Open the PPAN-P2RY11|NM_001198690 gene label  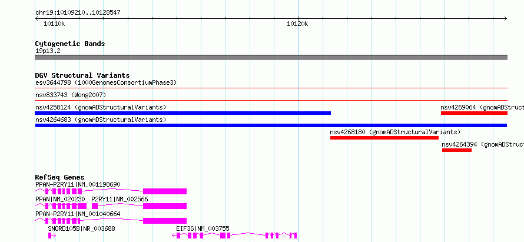point(78,184)
